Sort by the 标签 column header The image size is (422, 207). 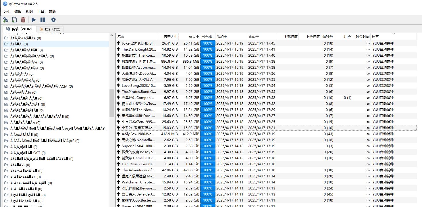(x=394, y=37)
